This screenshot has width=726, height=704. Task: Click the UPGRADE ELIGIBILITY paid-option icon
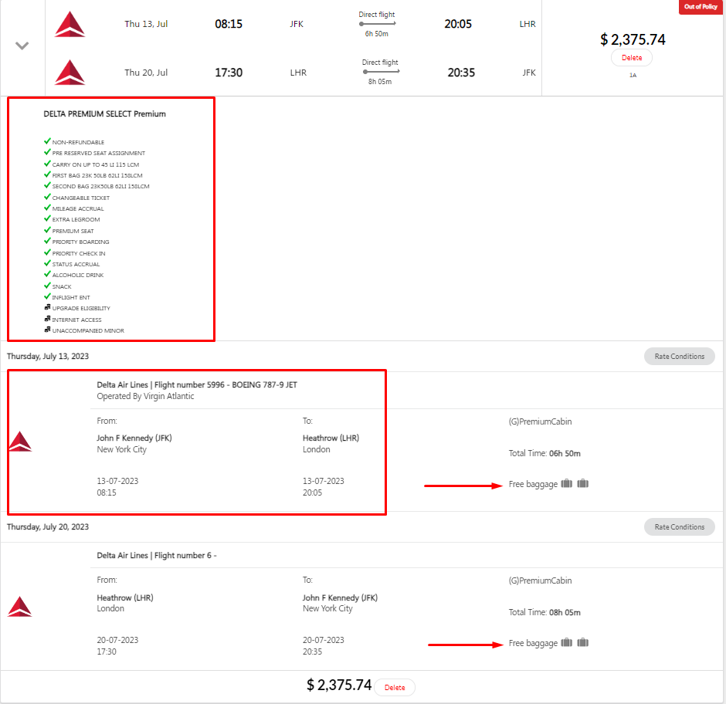point(47,307)
